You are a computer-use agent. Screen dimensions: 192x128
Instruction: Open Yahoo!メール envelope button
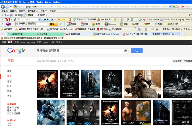167,19
